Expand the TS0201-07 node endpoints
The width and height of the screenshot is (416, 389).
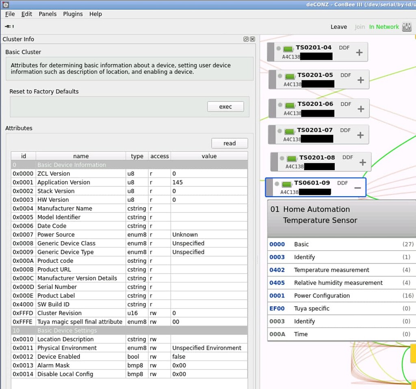click(x=360, y=135)
